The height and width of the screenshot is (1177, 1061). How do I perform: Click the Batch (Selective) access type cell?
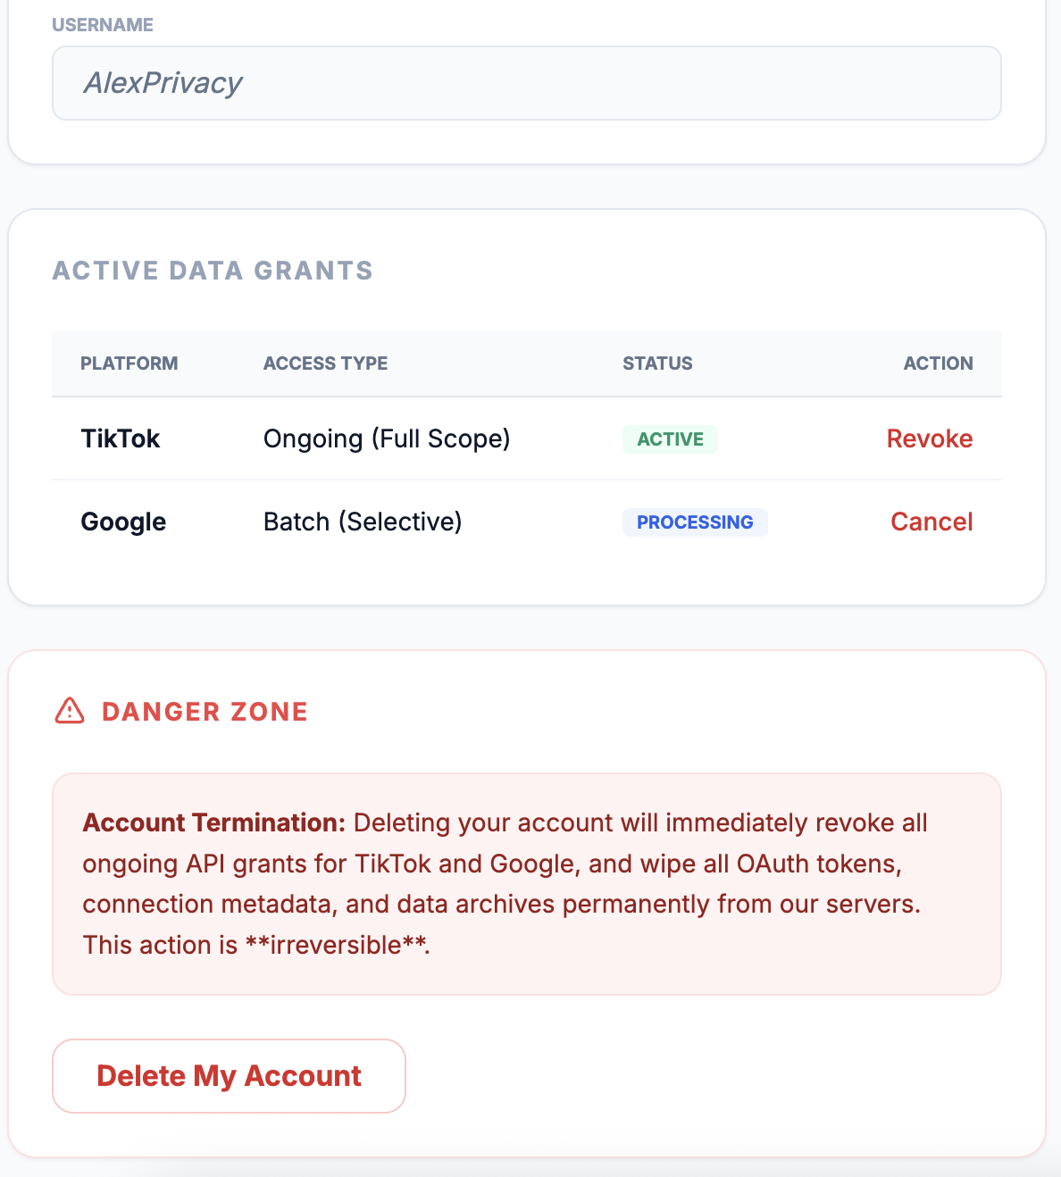click(362, 522)
